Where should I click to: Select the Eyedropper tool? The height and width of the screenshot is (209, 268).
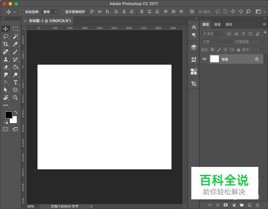[x=15, y=44]
